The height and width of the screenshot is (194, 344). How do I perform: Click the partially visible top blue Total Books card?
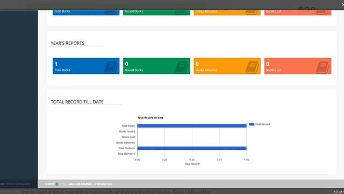click(x=86, y=12)
